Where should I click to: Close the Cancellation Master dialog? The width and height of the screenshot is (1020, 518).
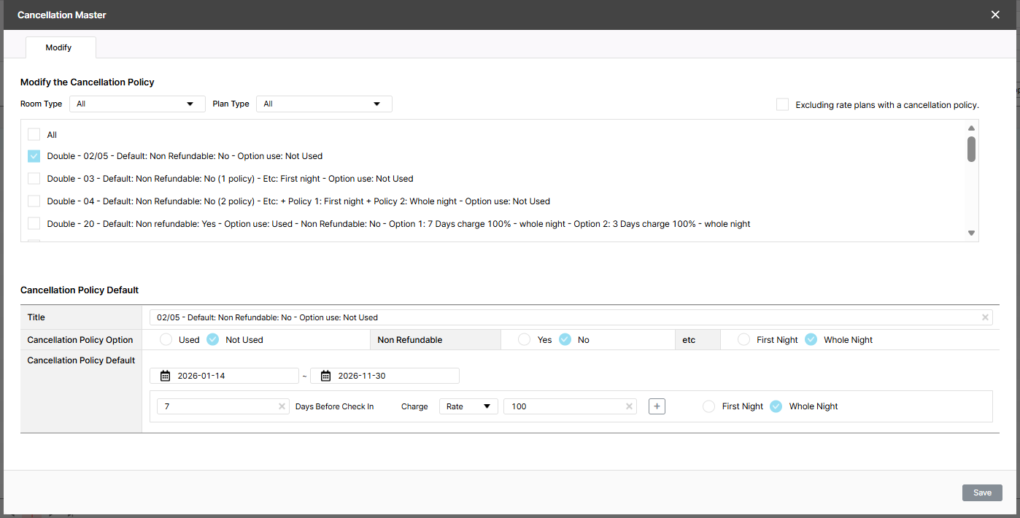[x=995, y=15]
